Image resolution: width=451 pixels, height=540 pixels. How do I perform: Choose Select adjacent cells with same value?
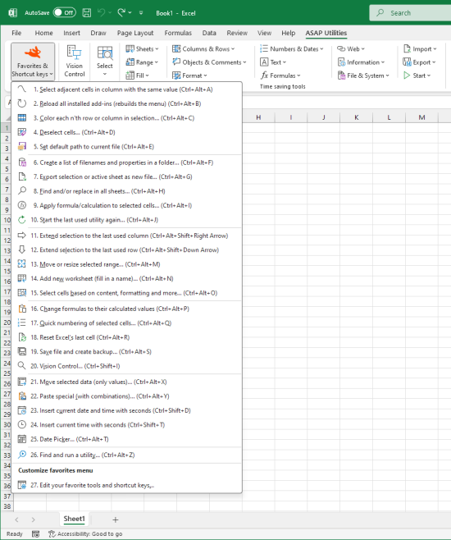pyautogui.click(x=126, y=89)
